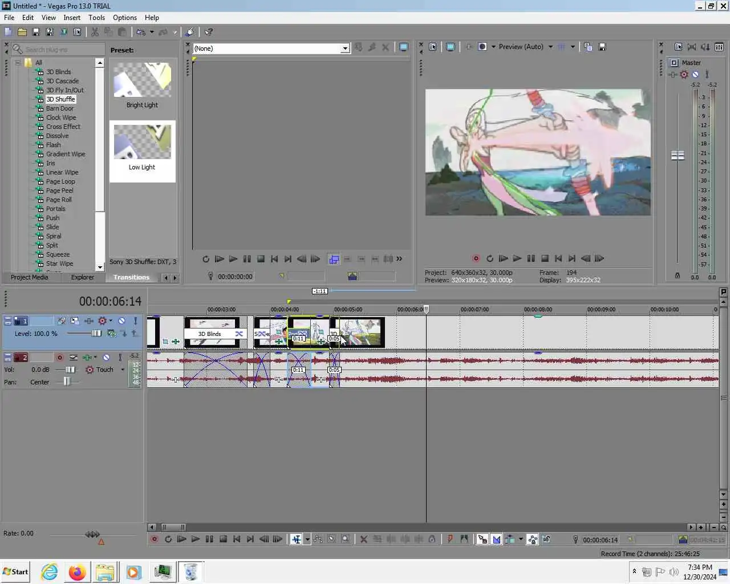Click Save Snapshot to File icon
730x584 pixels.
point(602,47)
